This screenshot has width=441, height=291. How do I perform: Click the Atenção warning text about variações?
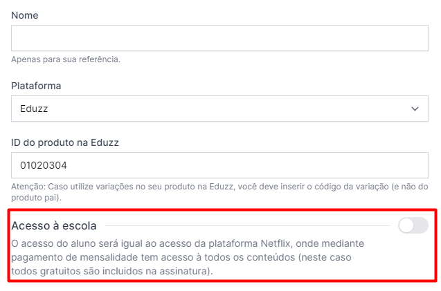pos(219,192)
